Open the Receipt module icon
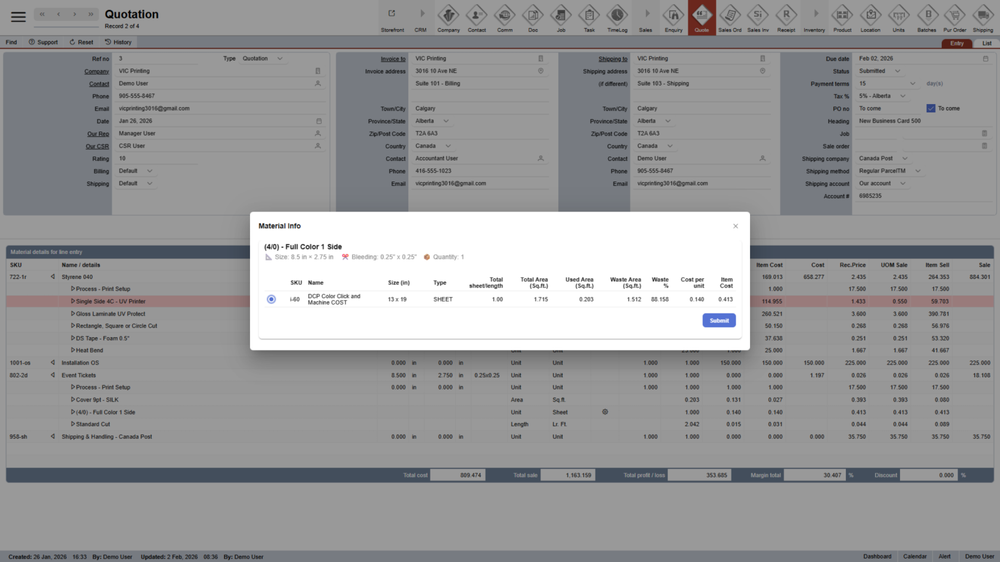Image resolution: width=1000 pixels, height=562 pixels. (x=786, y=15)
